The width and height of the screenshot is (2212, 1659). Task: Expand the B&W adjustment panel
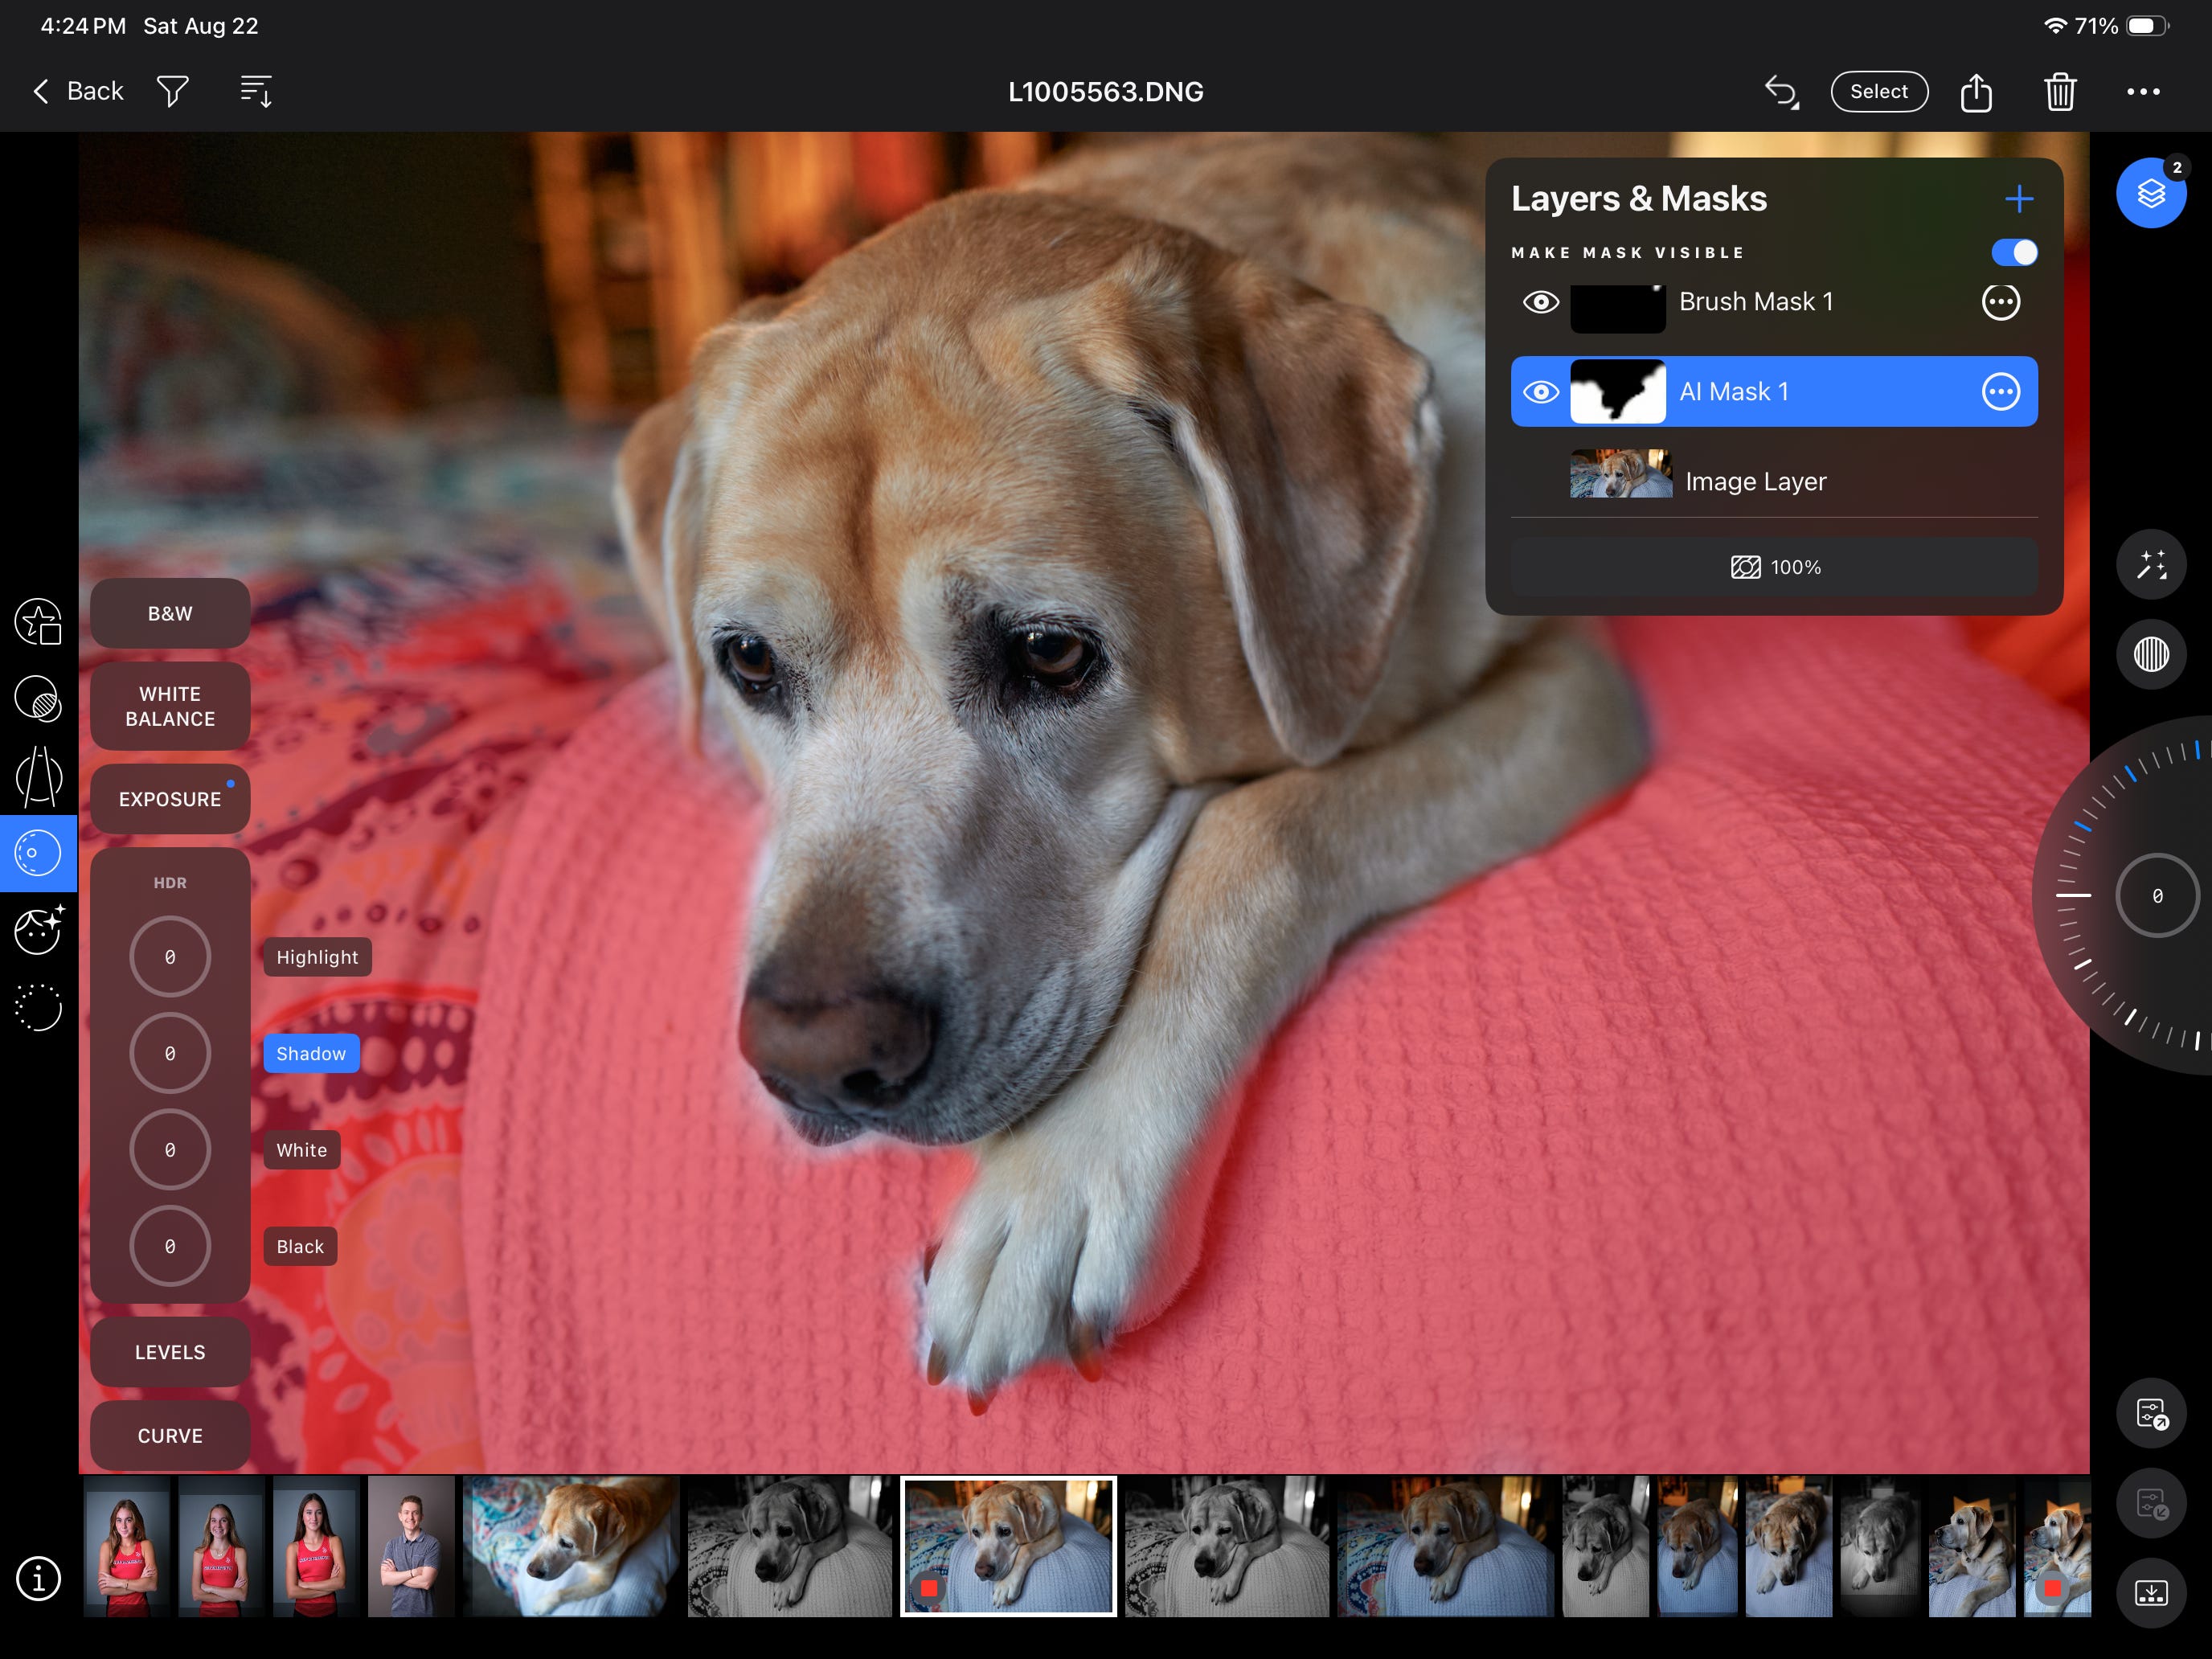[170, 614]
